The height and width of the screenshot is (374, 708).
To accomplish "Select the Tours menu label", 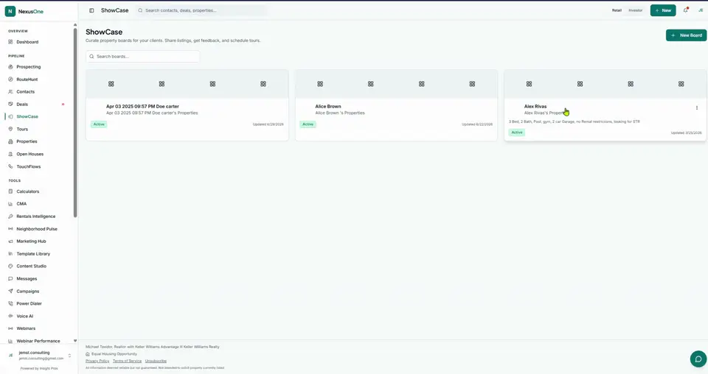I will pyautogui.click(x=22, y=129).
